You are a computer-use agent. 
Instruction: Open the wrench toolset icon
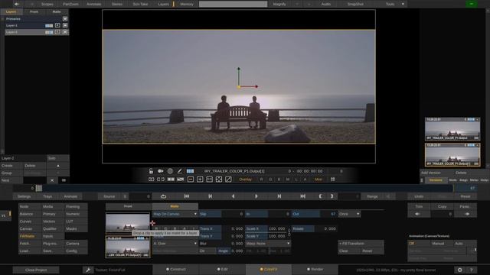pos(88,270)
